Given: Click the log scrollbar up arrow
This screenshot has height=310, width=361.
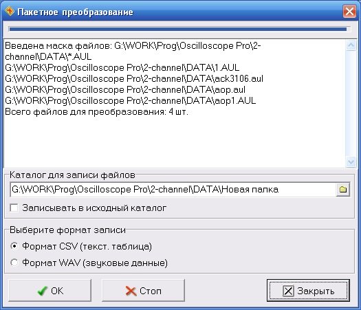Looking at the screenshot, I should 351,45.
